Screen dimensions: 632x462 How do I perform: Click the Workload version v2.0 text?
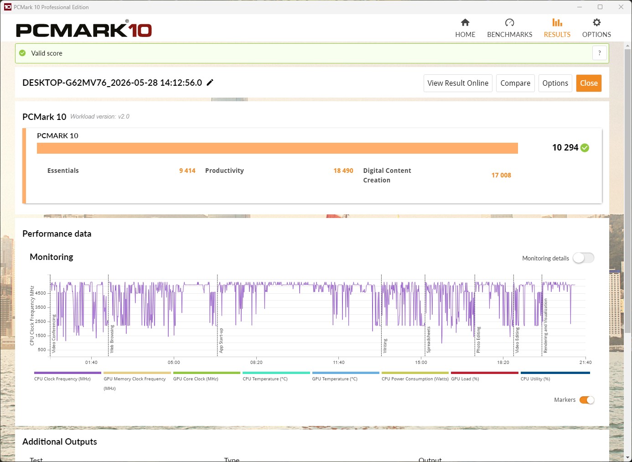coord(99,116)
